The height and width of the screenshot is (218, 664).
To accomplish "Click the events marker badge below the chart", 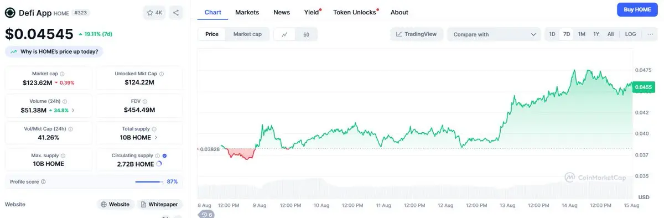I will (207, 214).
